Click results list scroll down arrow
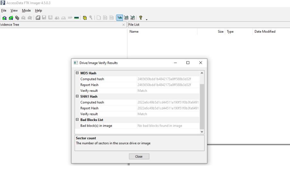The height and width of the screenshot is (183, 290). 202,132
